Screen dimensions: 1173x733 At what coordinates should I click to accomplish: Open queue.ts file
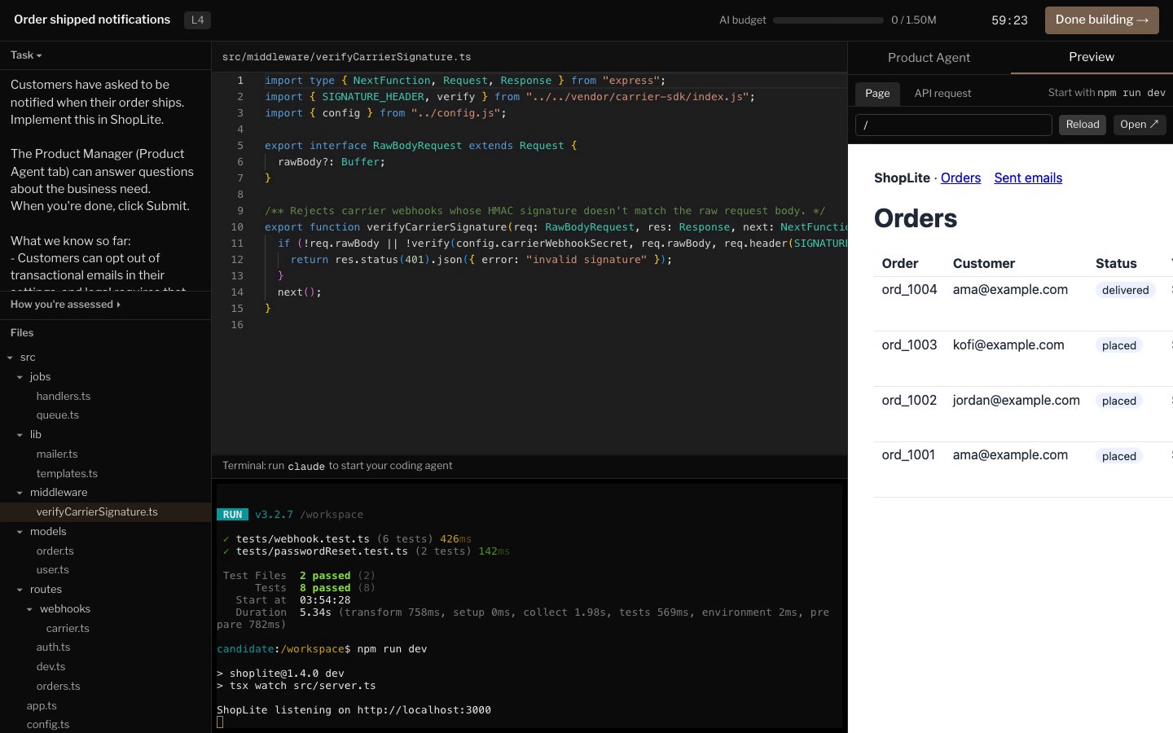coord(58,415)
